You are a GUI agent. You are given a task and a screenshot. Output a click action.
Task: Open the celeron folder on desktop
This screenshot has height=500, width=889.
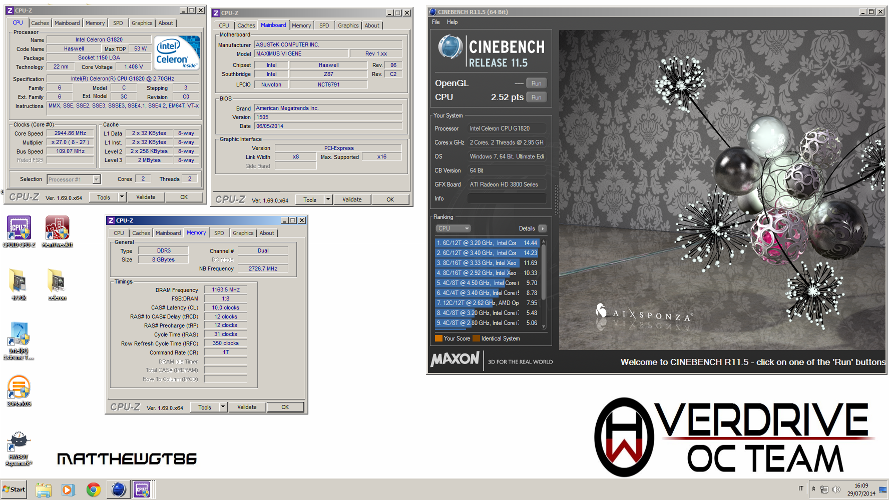57,284
